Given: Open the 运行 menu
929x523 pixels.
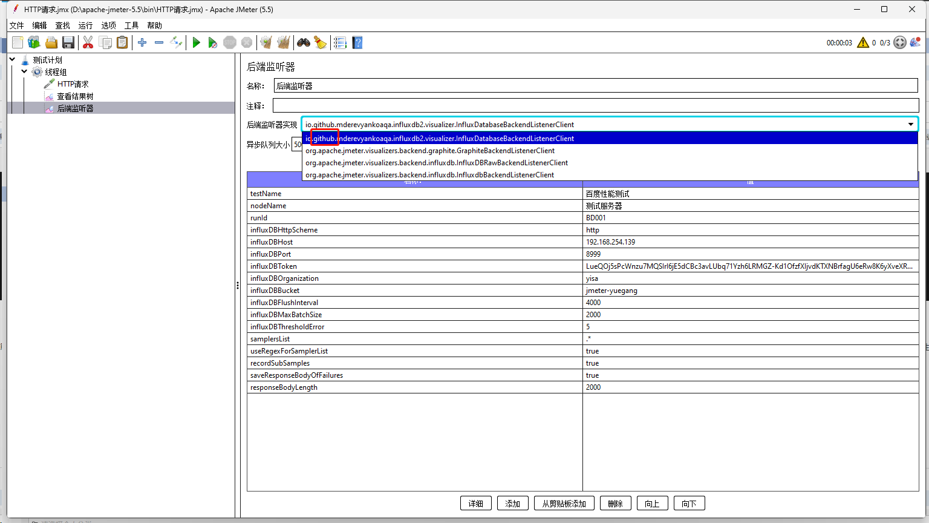Looking at the screenshot, I should coord(86,25).
